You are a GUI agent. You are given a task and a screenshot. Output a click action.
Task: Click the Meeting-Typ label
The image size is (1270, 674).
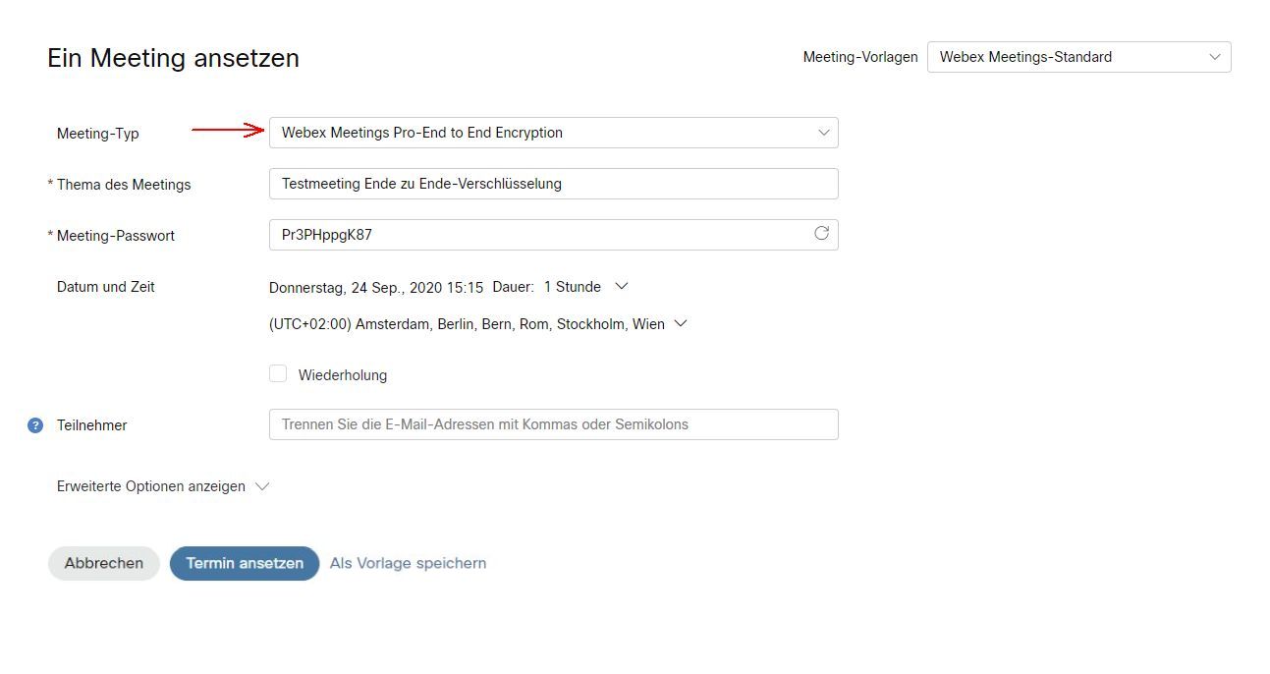(x=98, y=134)
